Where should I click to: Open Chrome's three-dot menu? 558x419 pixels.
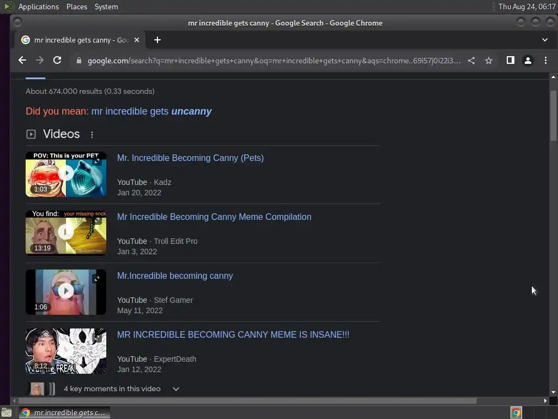(x=545, y=61)
